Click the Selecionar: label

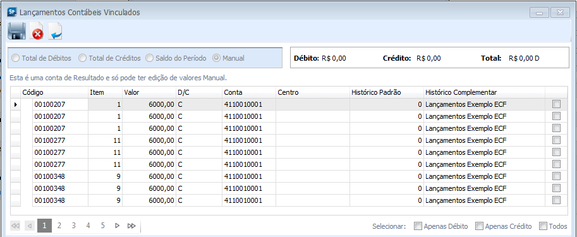(x=389, y=226)
